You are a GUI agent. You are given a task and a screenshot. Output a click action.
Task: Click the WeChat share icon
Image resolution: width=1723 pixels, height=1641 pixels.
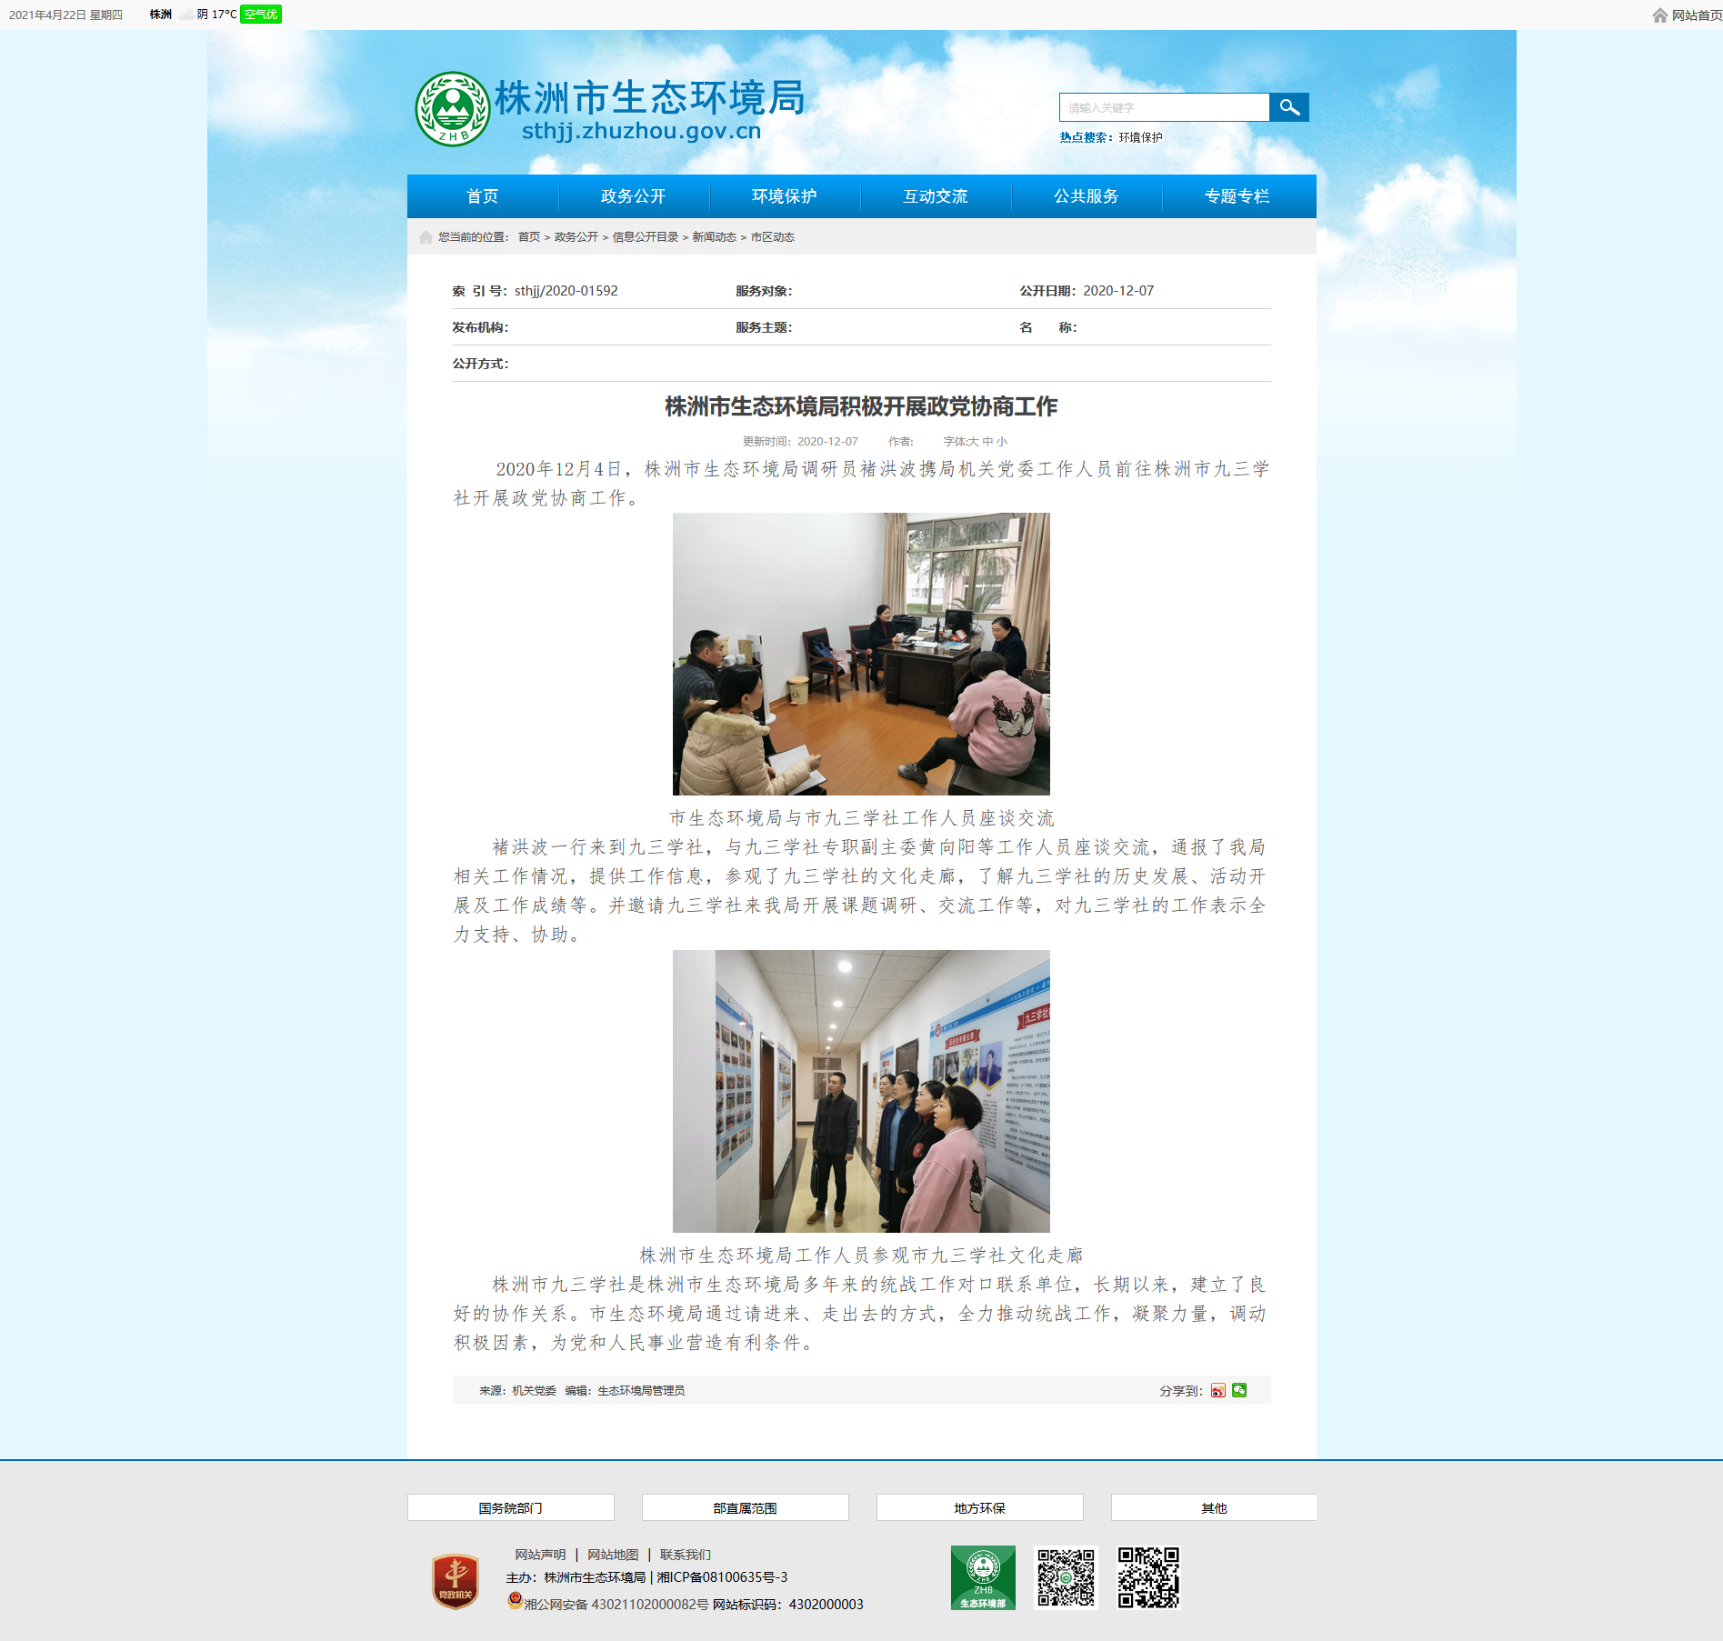pyautogui.click(x=1239, y=1390)
